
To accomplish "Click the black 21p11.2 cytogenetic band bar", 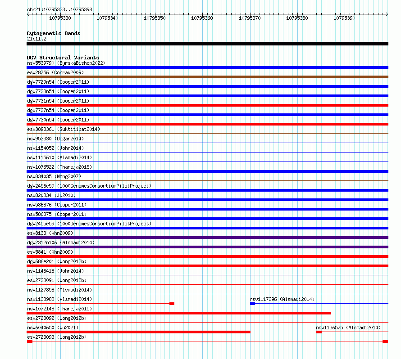I will click(207, 44).
